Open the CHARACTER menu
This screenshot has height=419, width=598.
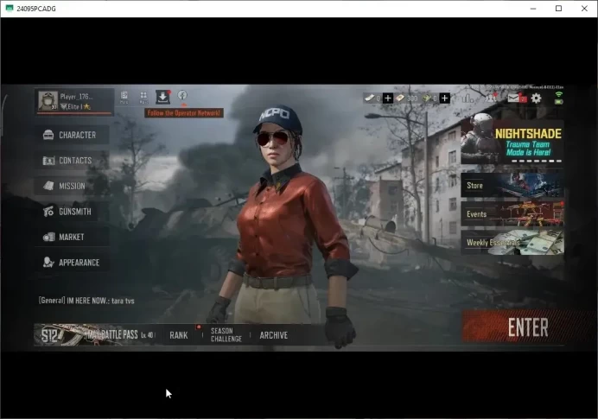click(x=72, y=135)
